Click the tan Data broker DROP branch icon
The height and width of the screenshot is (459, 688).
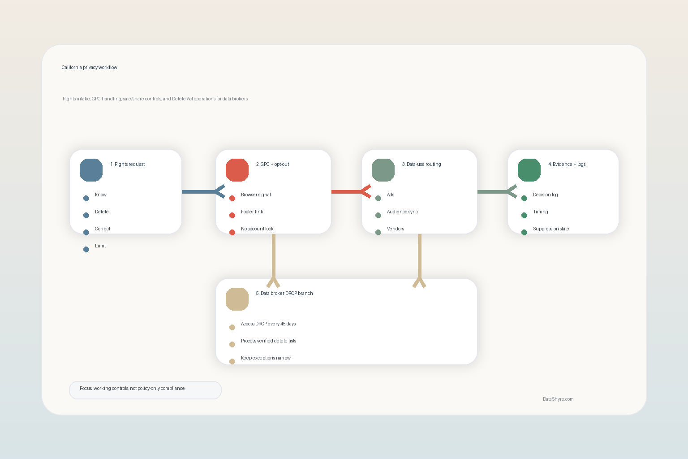coord(237,299)
